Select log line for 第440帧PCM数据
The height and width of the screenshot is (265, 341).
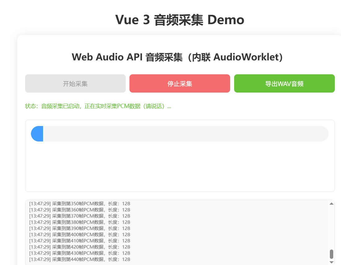point(80,259)
